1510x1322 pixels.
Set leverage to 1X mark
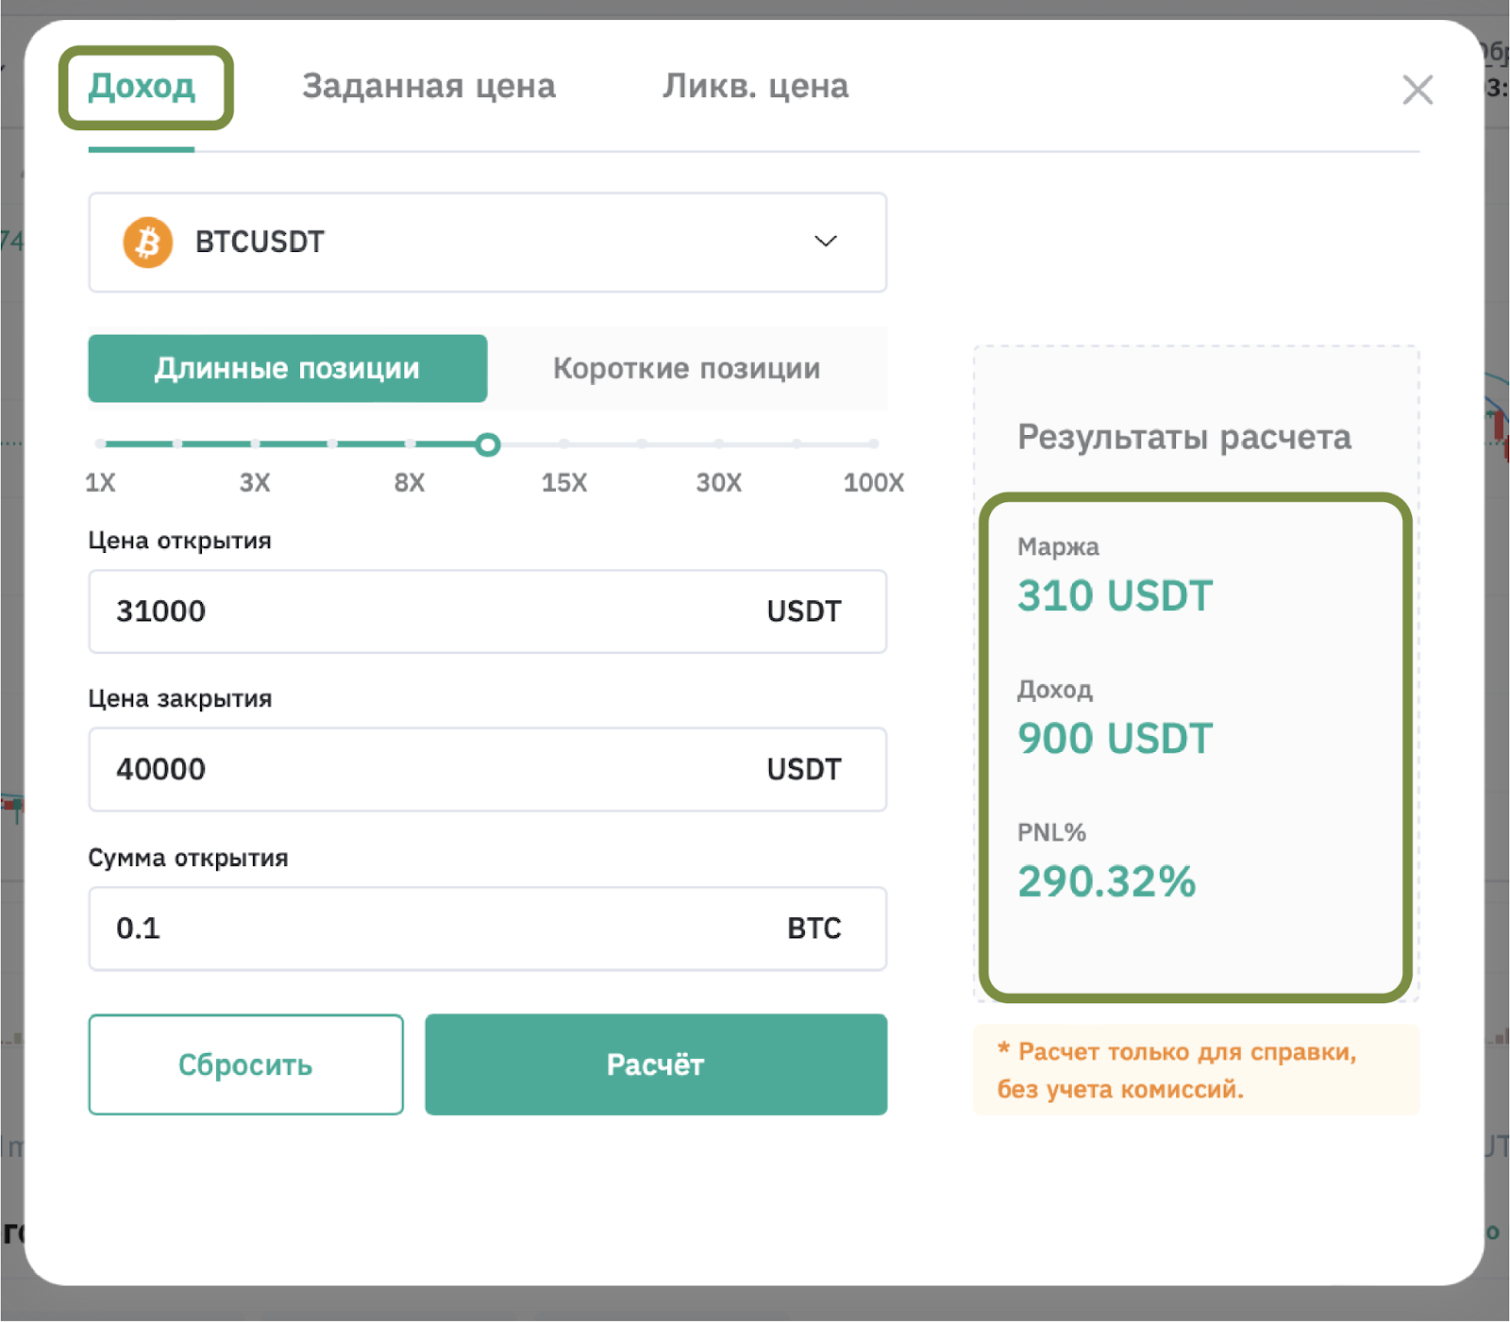pyautogui.click(x=100, y=443)
